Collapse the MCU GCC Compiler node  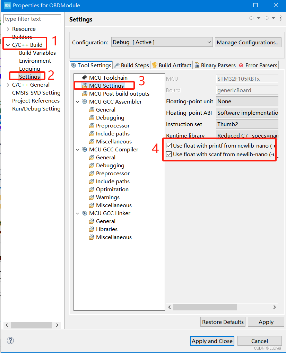(x=78, y=150)
